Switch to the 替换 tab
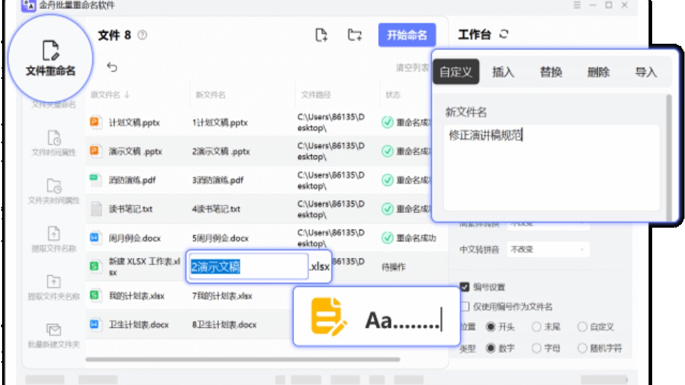This screenshot has width=685, height=385. pos(552,73)
